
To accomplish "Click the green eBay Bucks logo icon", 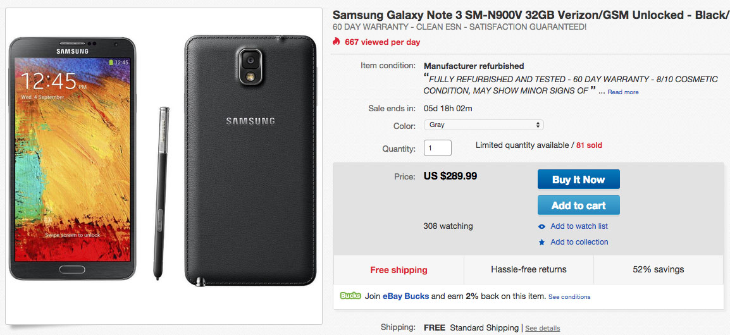I will coord(350,296).
